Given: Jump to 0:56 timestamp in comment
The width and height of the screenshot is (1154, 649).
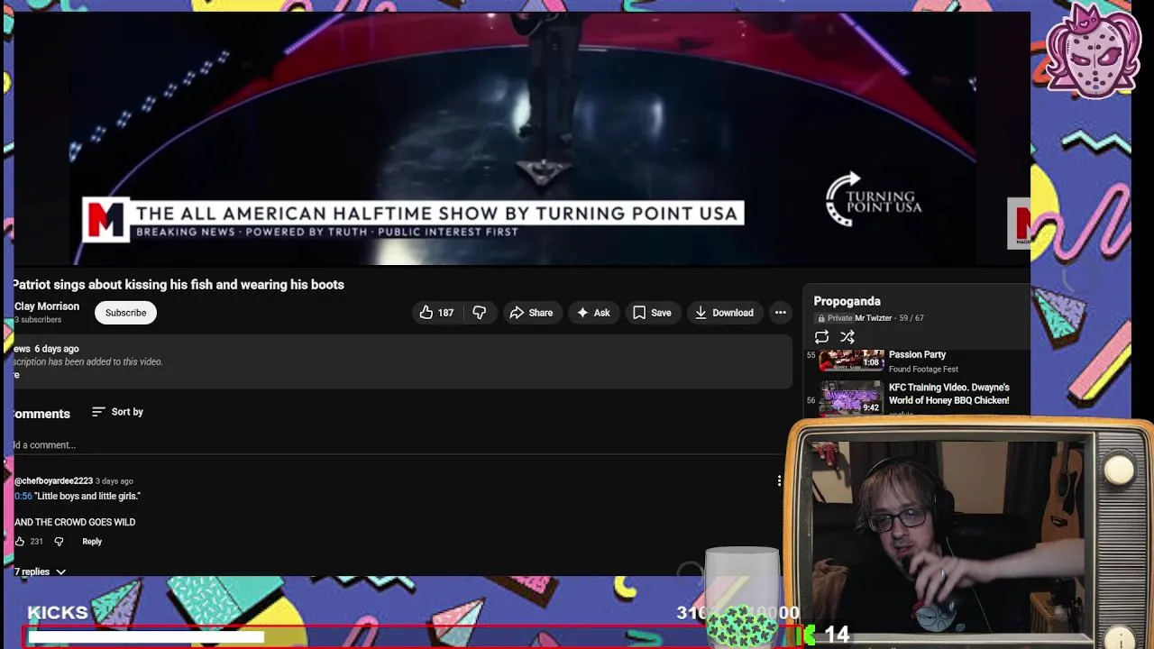Looking at the screenshot, I should point(23,497).
